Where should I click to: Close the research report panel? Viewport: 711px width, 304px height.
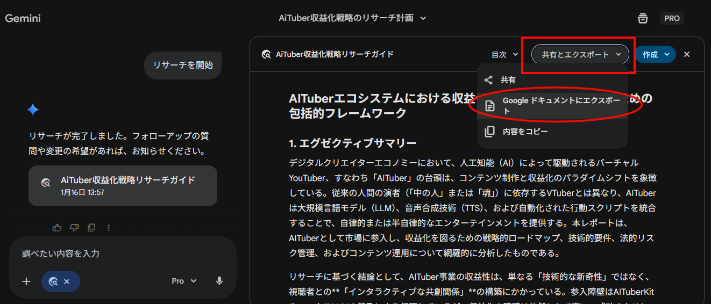[687, 54]
